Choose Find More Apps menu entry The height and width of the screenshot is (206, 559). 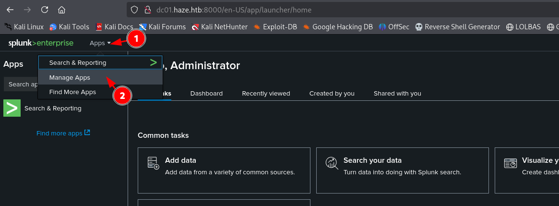(72, 92)
